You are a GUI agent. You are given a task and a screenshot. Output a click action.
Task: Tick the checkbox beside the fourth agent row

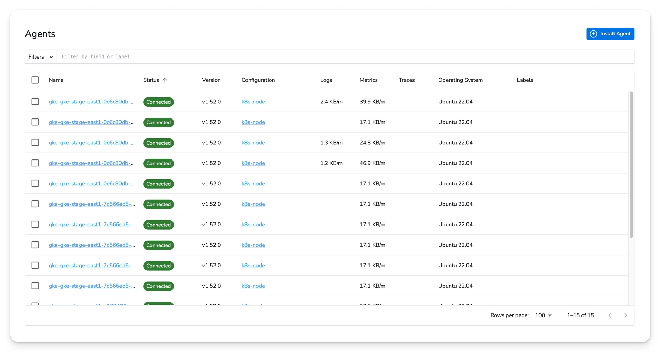(35, 163)
